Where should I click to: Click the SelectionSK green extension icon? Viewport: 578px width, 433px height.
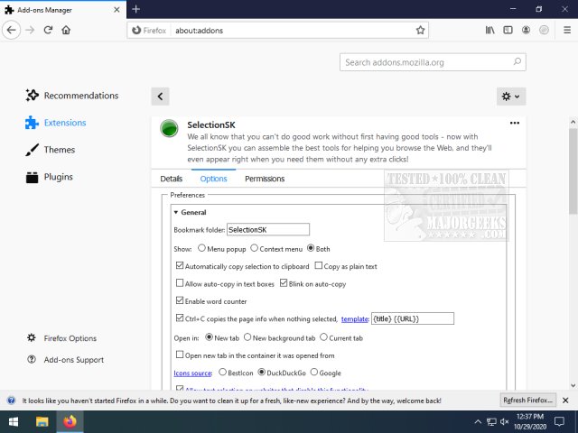[169, 128]
